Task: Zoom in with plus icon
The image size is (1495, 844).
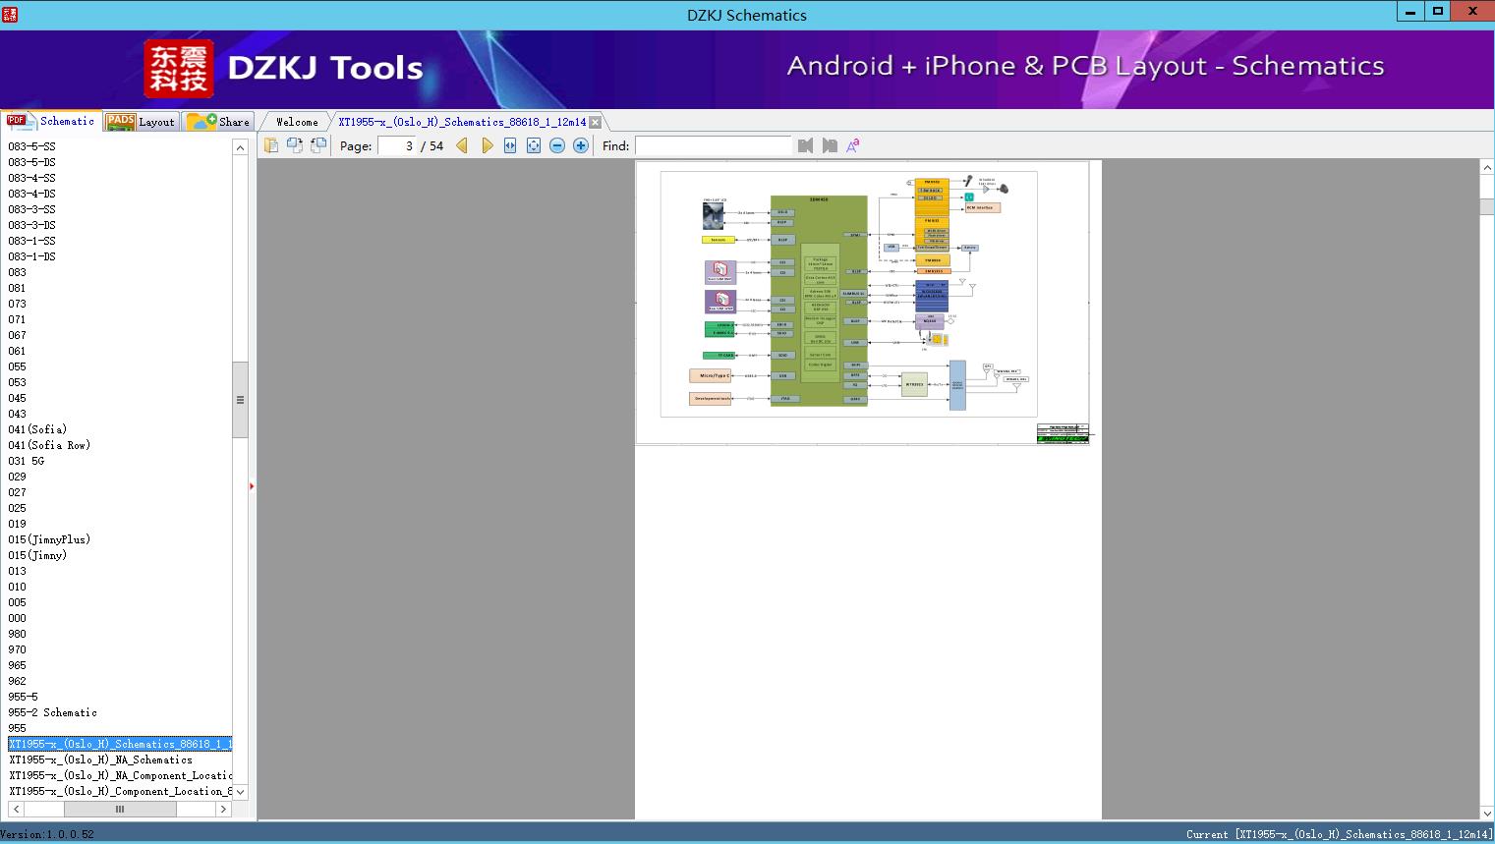Action: click(x=581, y=145)
